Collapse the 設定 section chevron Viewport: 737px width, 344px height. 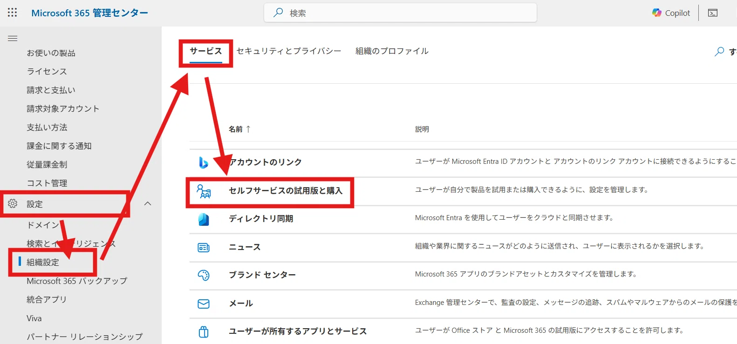pyautogui.click(x=148, y=203)
